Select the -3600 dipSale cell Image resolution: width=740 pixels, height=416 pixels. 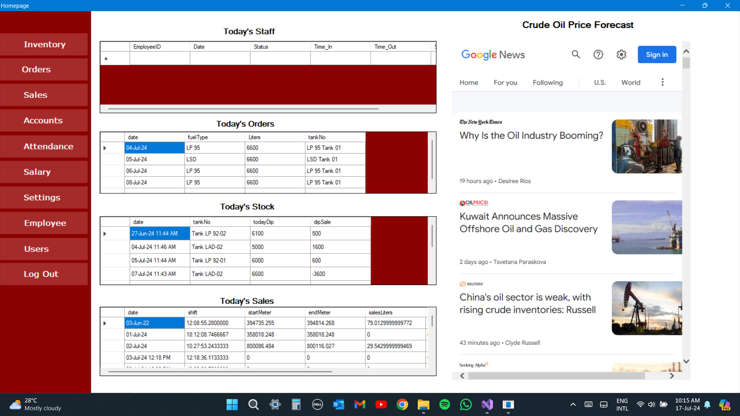(341, 274)
